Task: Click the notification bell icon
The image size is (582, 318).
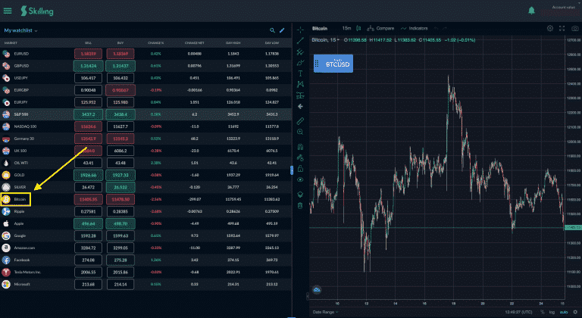Action: pos(531,11)
